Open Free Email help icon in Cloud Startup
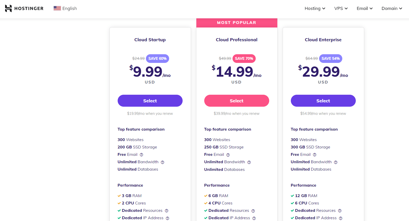 coord(142,155)
